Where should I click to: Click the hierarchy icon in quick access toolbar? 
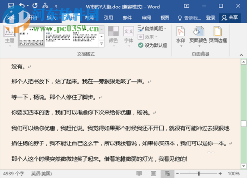click(x=45, y=6)
